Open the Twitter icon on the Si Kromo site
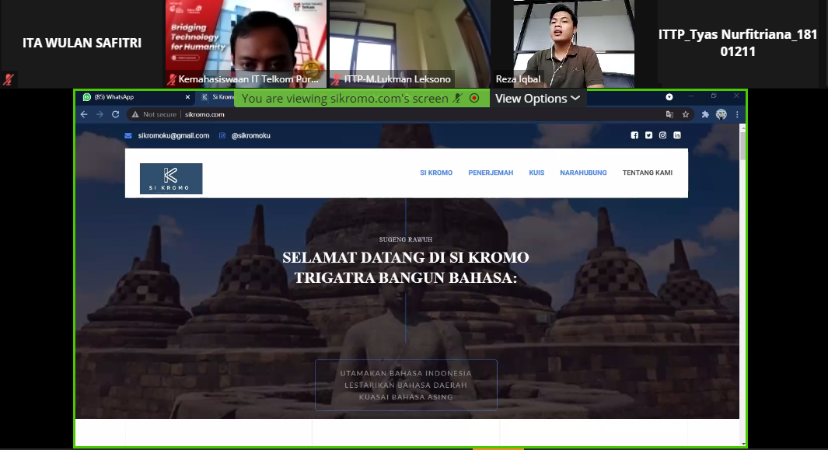828x450 pixels. pos(648,135)
